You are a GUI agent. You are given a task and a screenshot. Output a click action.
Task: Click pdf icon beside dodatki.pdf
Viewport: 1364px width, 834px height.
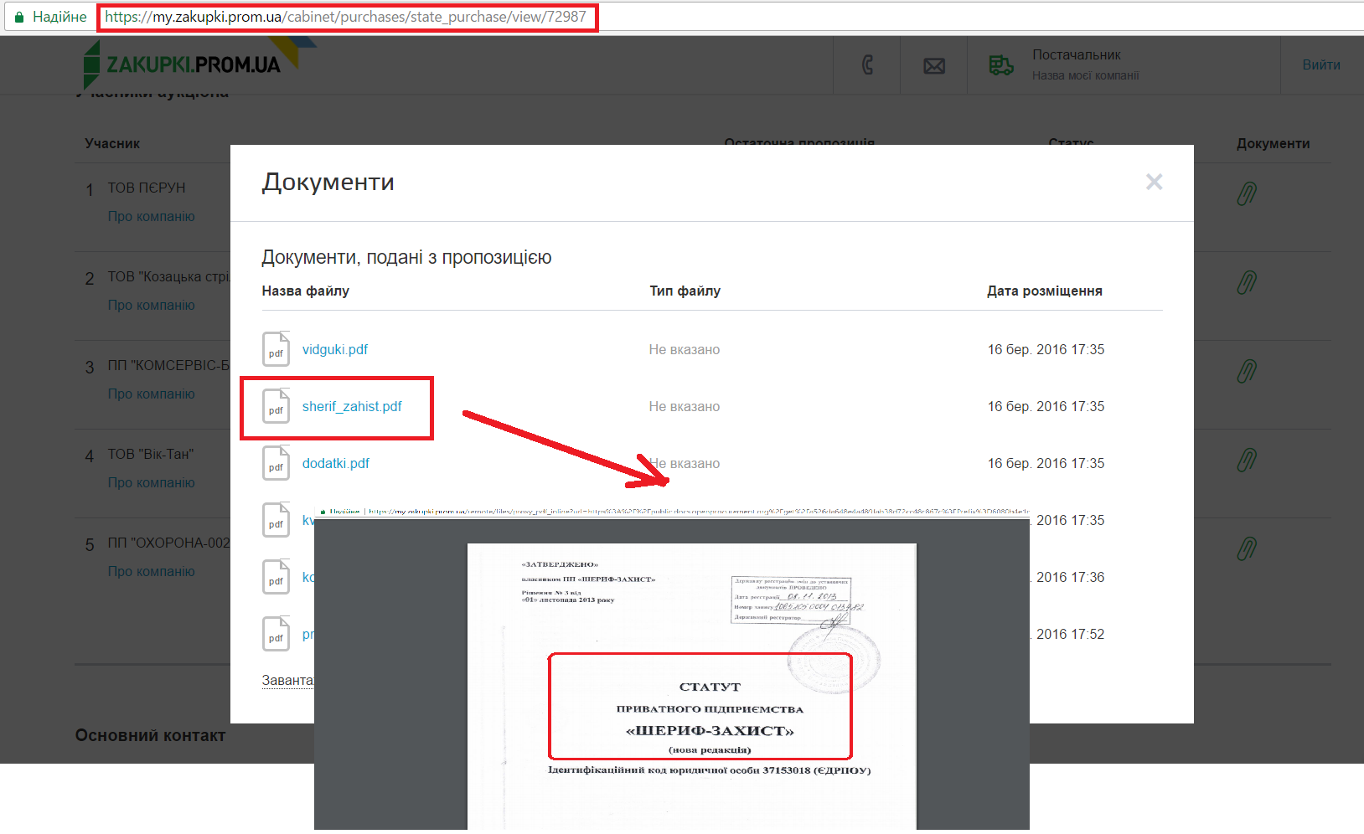tap(276, 463)
